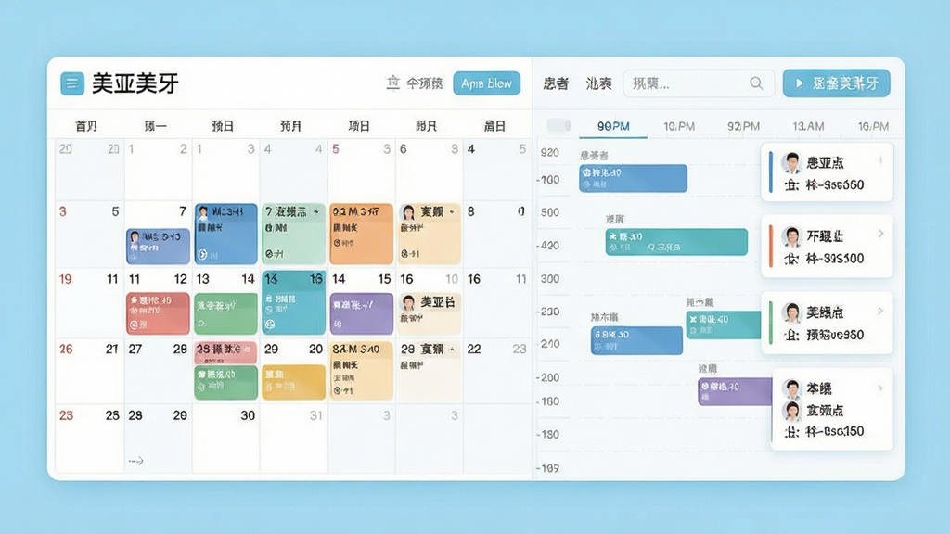
Task: Click the magnifier icon in the search box
Action: [x=756, y=83]
